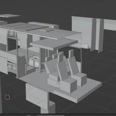Click the orange object origin dot on roof
Screen dimensions: 116x116
(x=46, y=31)
